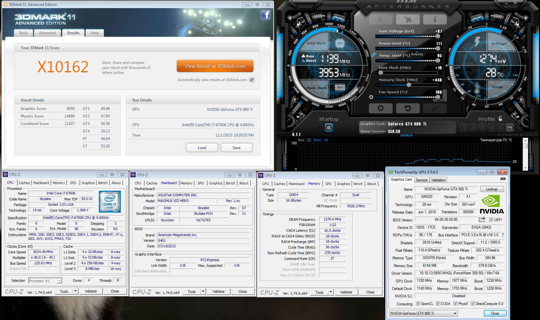Switch to Basic tab in 3DMark

point(24,33)
